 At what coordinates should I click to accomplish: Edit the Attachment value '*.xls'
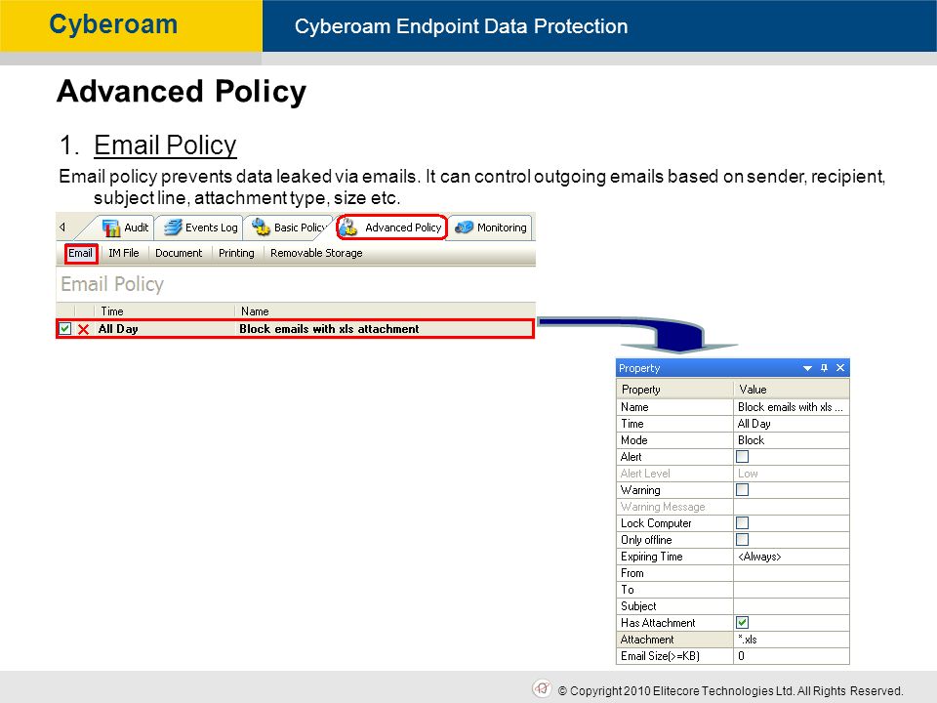(x=792, y=640)
